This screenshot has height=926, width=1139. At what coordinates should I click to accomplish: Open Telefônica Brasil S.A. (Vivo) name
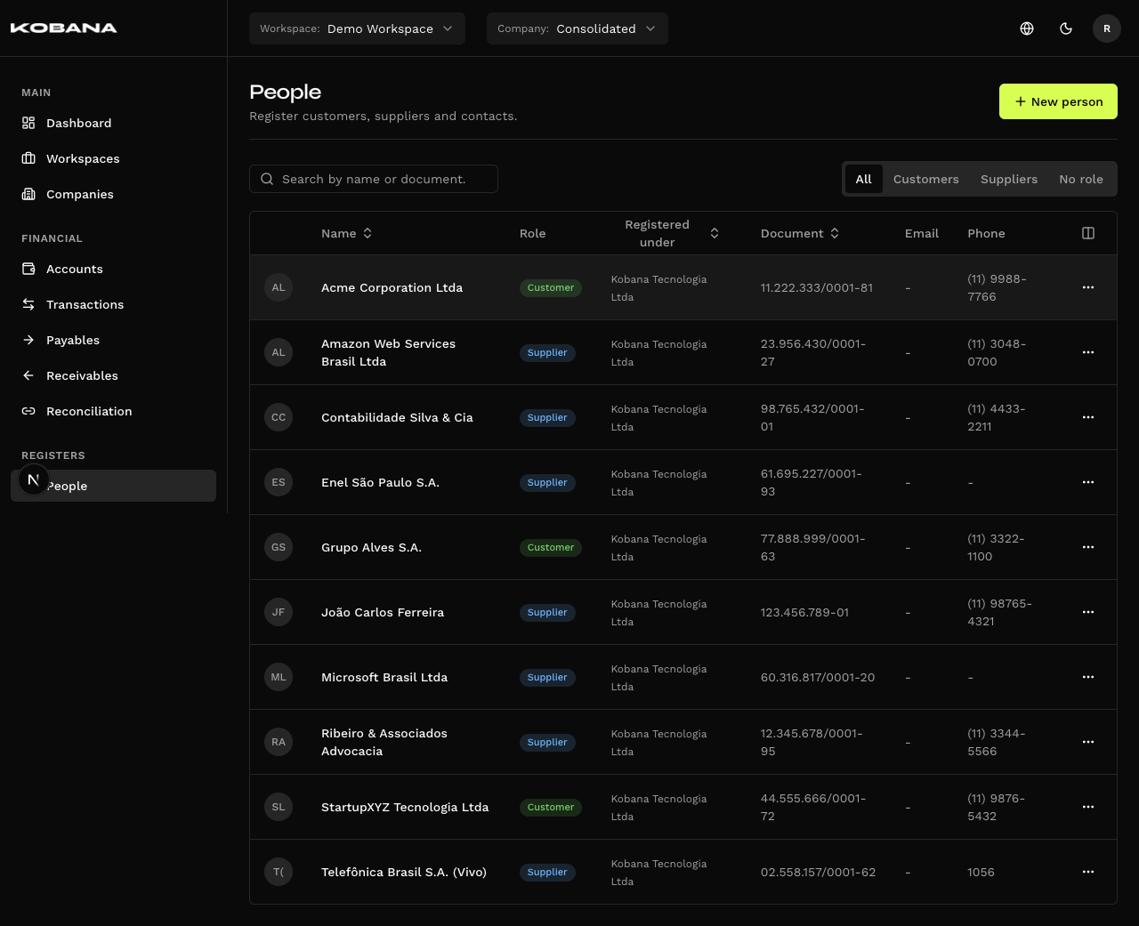click(404, 872)
